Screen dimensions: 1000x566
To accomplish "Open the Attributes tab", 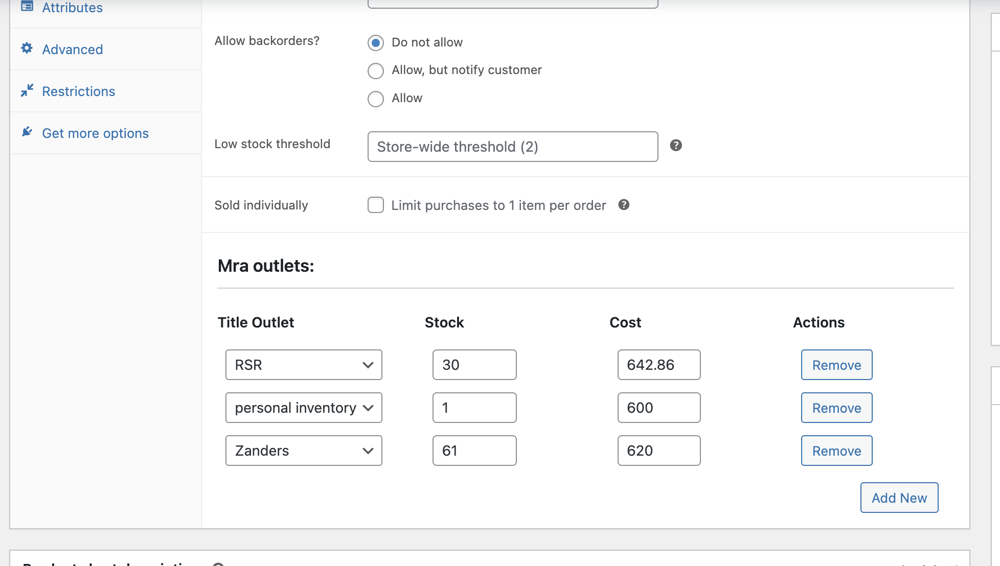I will [72, 8].
